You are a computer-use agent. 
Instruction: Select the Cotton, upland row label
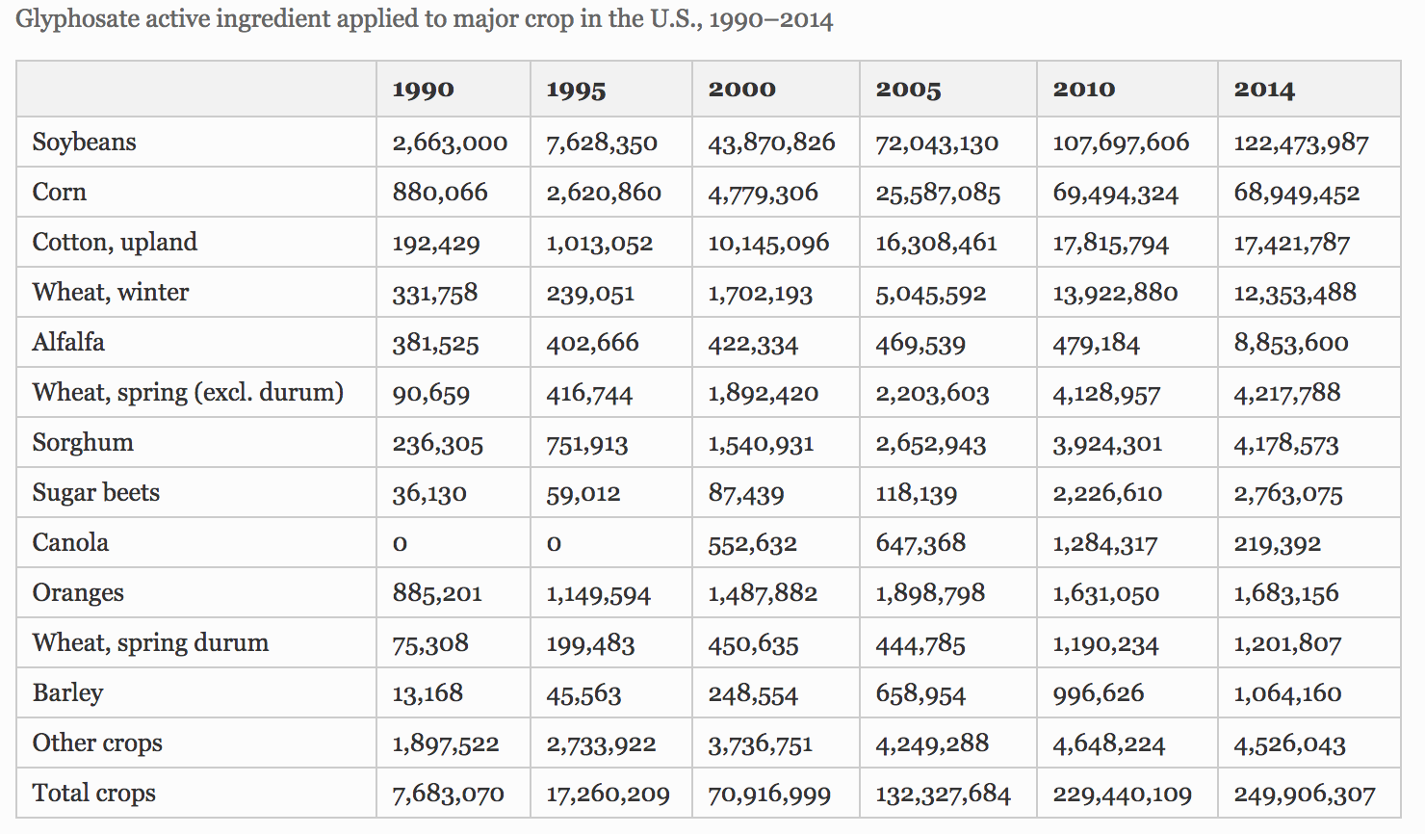coord(115,242)
